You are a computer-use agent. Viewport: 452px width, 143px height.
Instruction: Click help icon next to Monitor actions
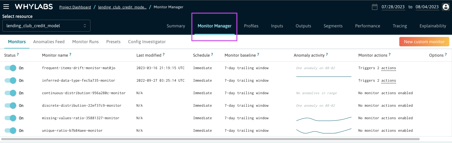click(x=390, y=54)
